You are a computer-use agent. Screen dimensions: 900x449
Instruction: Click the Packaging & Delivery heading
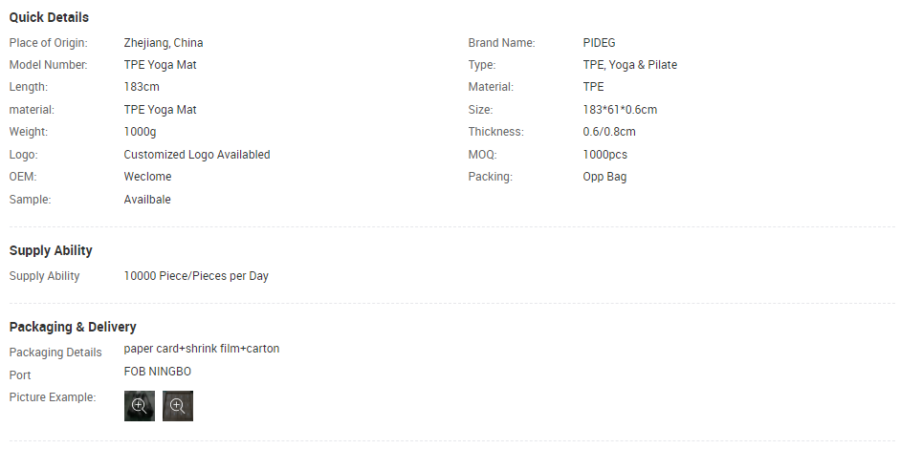73,327
